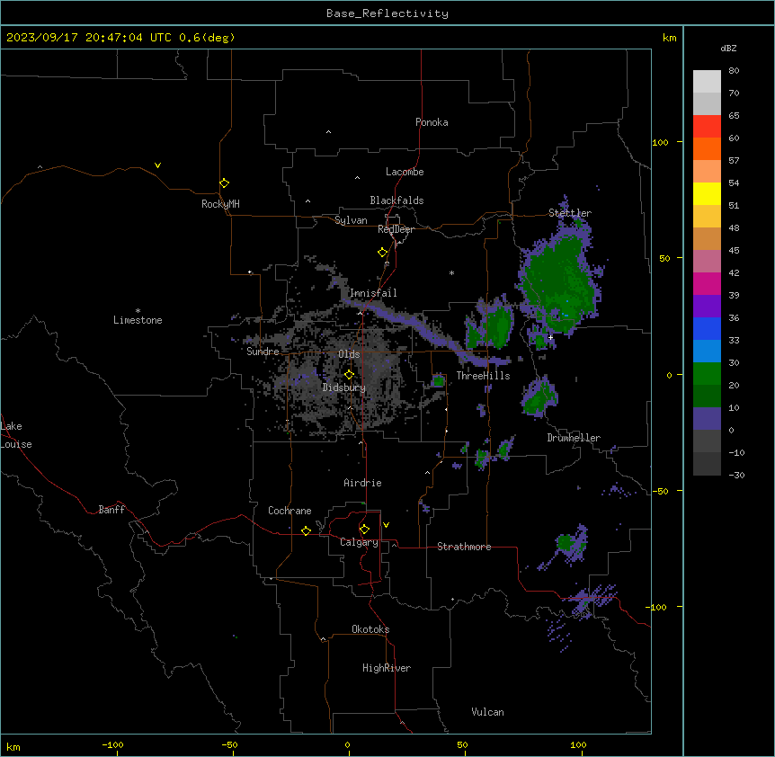Click the blue 36-33 dBZ legend swatch
The height and width of the screenshot is (757, 775).
pyautogui.click(x=707, y=328)
